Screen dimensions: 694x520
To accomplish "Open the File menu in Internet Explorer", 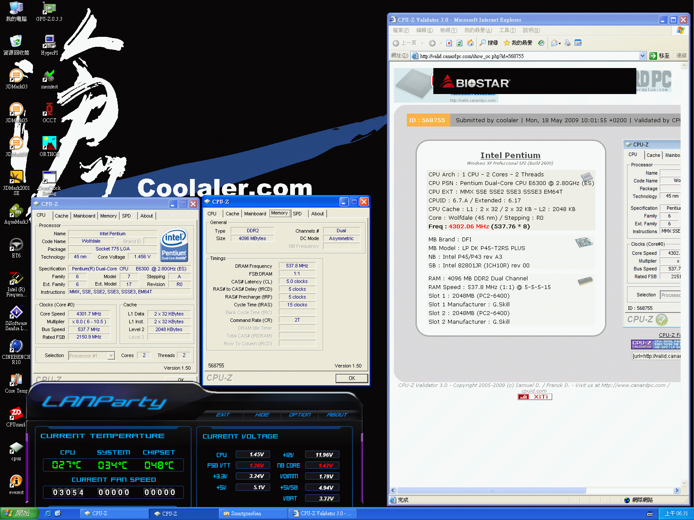I will pyautogui.click(x=401, y=30).
